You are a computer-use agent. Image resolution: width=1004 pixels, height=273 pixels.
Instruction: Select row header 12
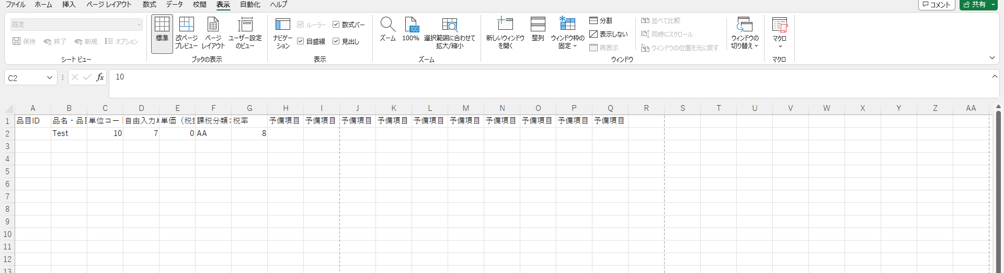[7, 259]
